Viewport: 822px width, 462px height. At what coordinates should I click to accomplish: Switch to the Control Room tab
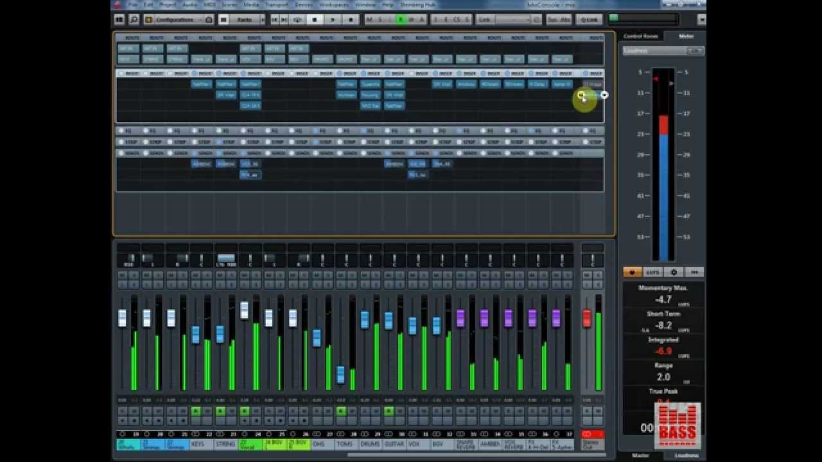click(640, 37)
